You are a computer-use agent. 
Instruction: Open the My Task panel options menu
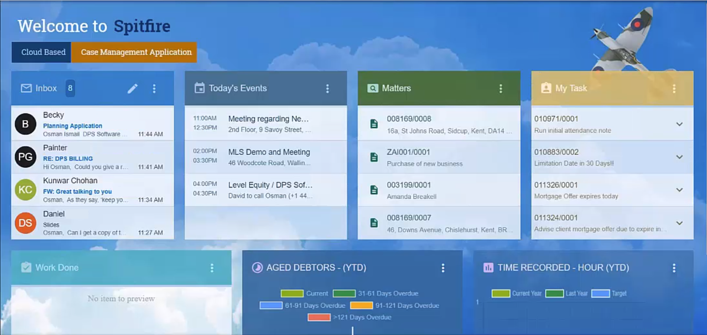(674, 89)
